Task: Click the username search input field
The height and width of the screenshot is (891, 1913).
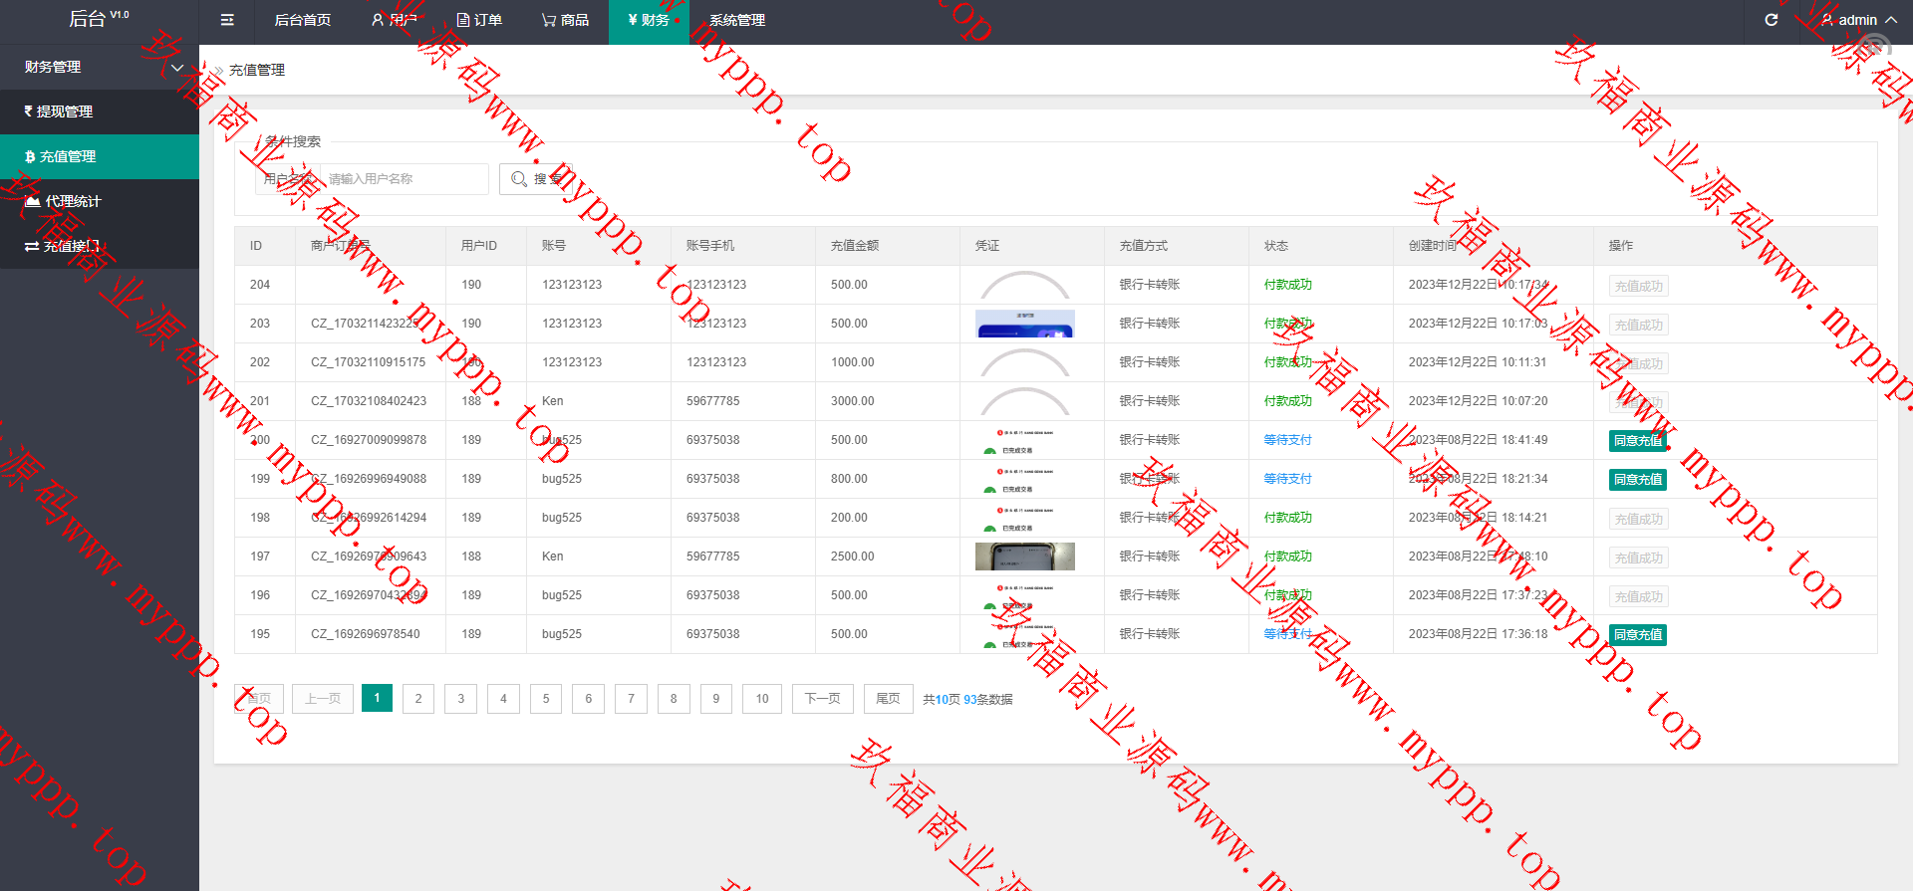Action: [405, 179]
